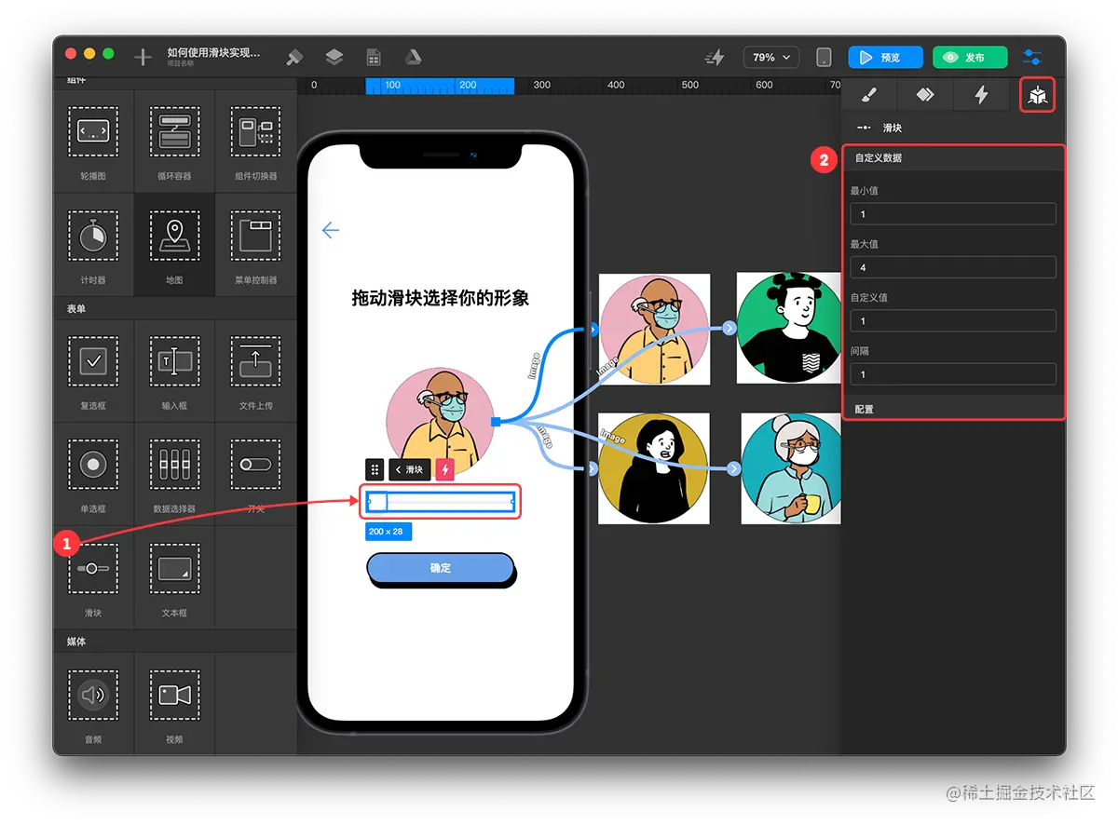This screenshot has width=1118, height=825.
Task: Select the 菜单控制器 menu controller component
Action: [x=255, y=245]
